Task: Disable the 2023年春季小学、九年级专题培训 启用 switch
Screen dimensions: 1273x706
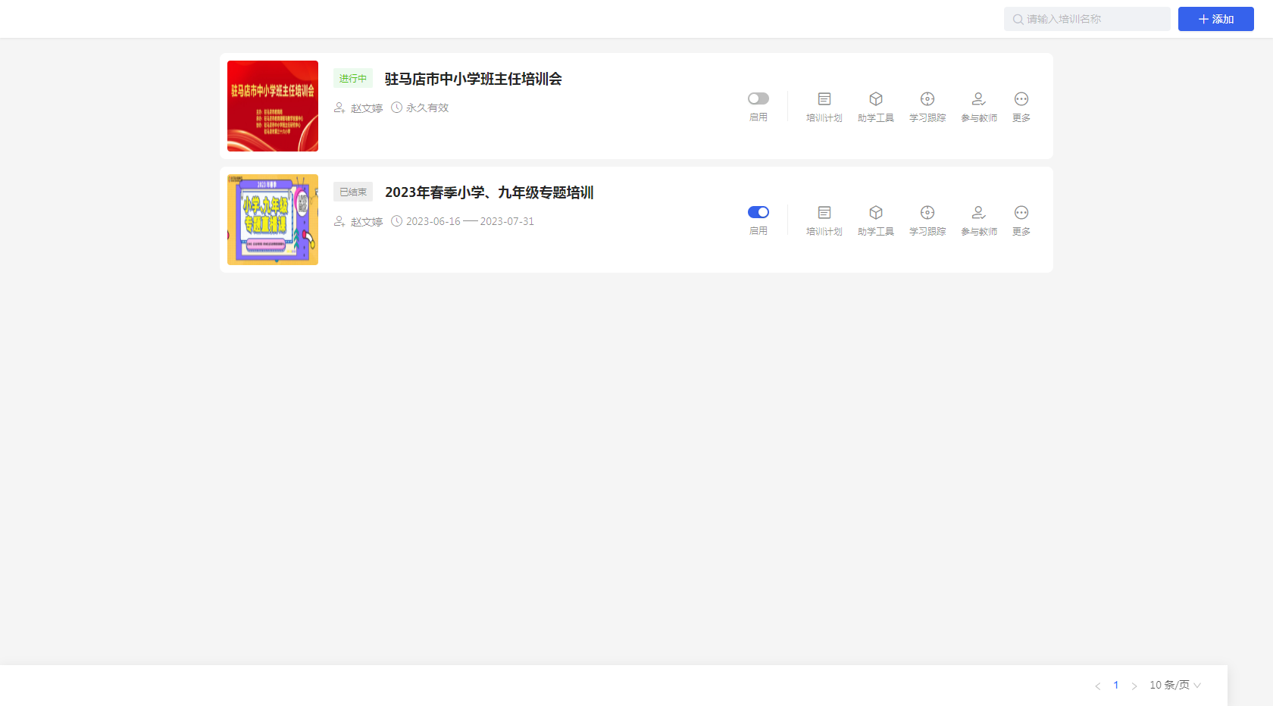Action: 758,212
